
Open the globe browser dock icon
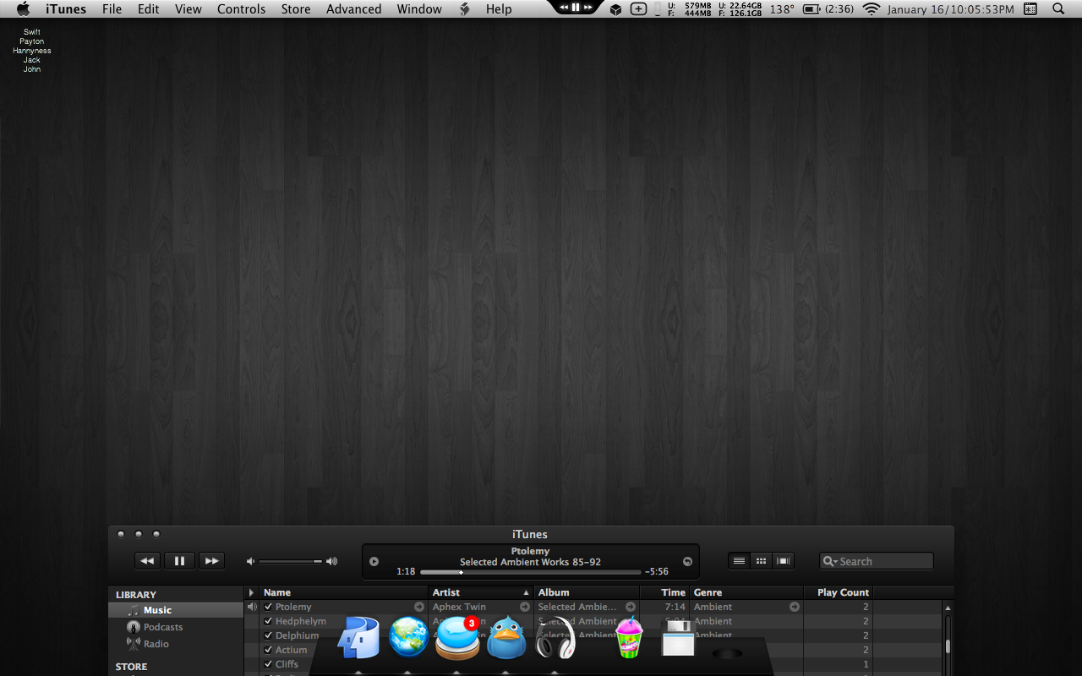(408, 637)
